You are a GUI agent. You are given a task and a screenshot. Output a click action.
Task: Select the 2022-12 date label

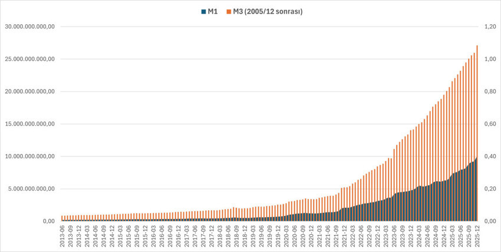click(378, 235)
